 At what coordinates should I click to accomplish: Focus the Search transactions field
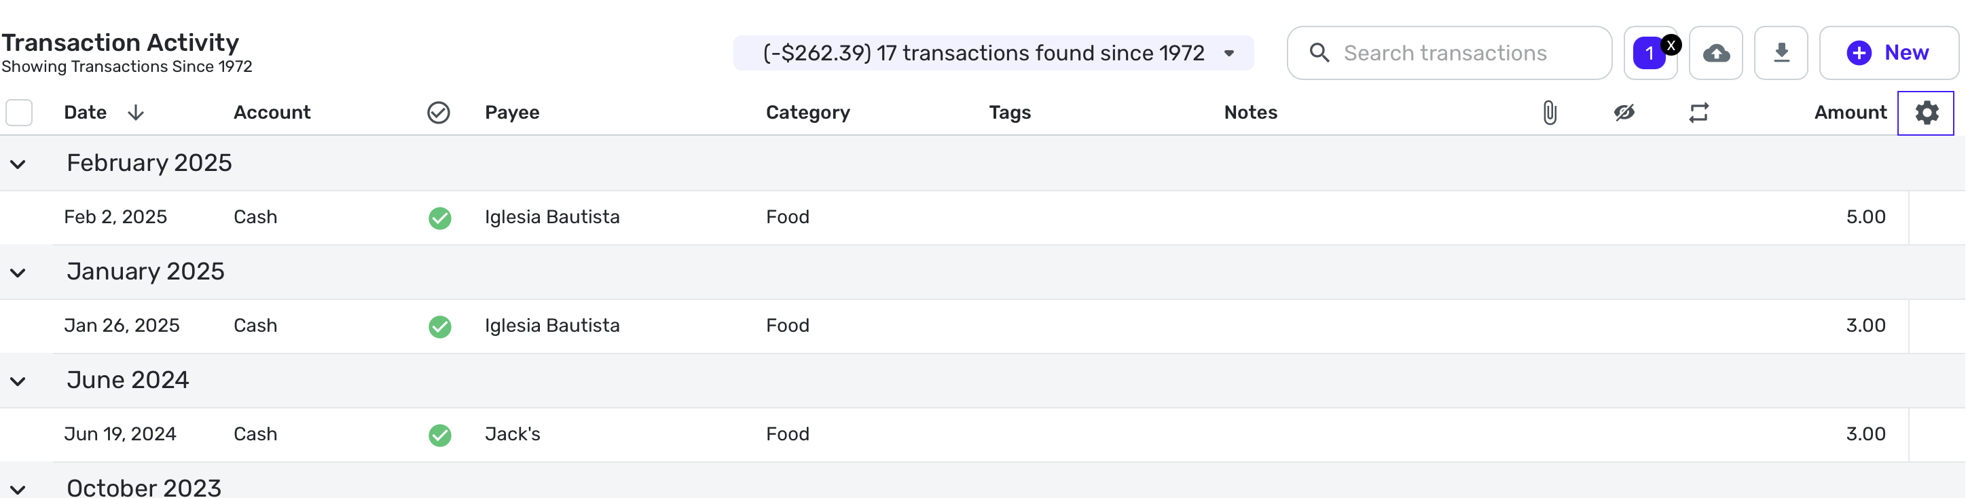(1467, 54)
